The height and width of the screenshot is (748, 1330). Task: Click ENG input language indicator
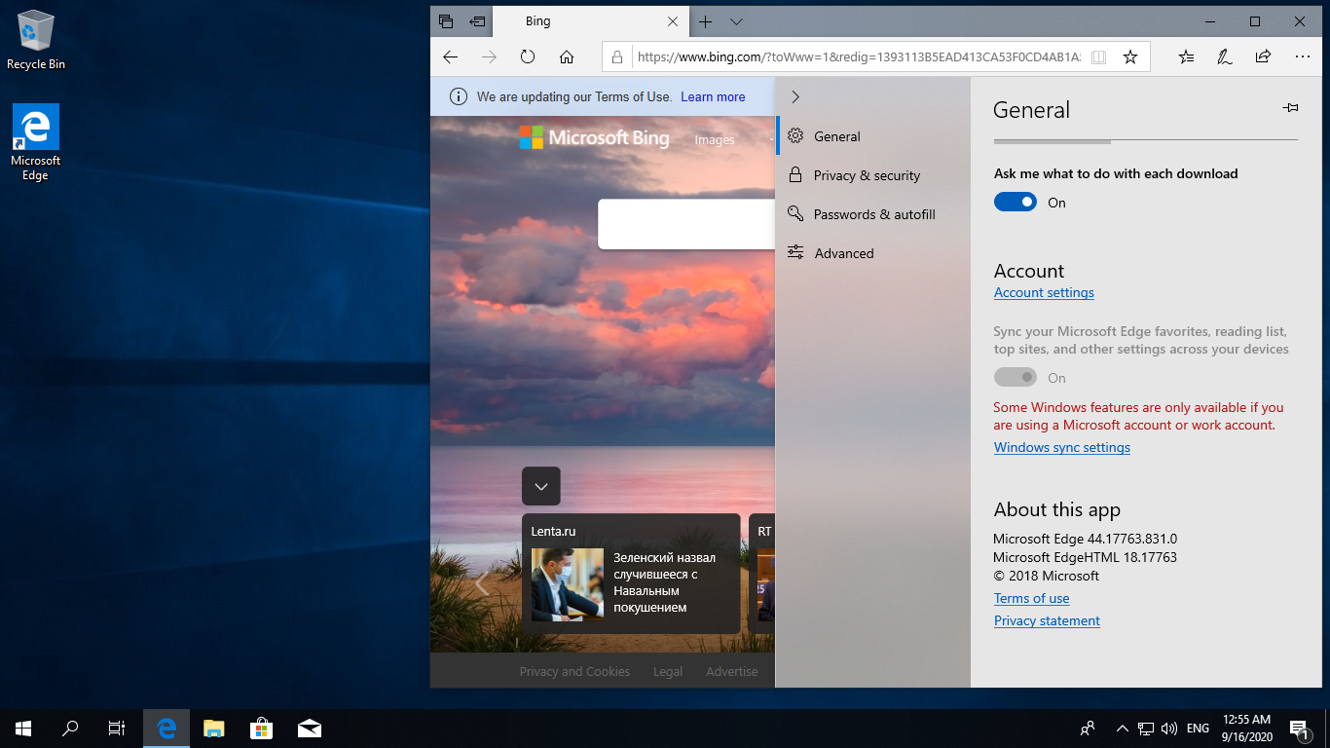[x=1199, y=728]
